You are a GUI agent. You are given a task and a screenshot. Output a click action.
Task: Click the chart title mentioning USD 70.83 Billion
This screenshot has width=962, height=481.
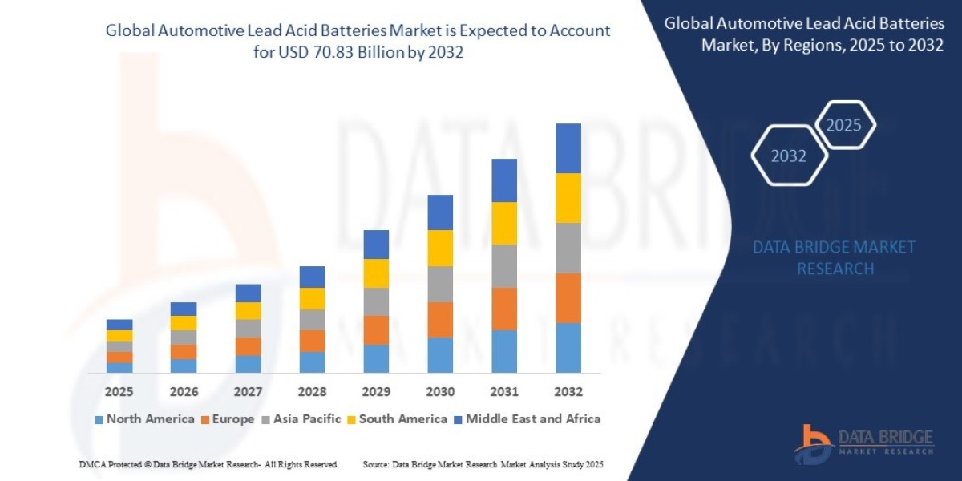(x=357, y=42)
